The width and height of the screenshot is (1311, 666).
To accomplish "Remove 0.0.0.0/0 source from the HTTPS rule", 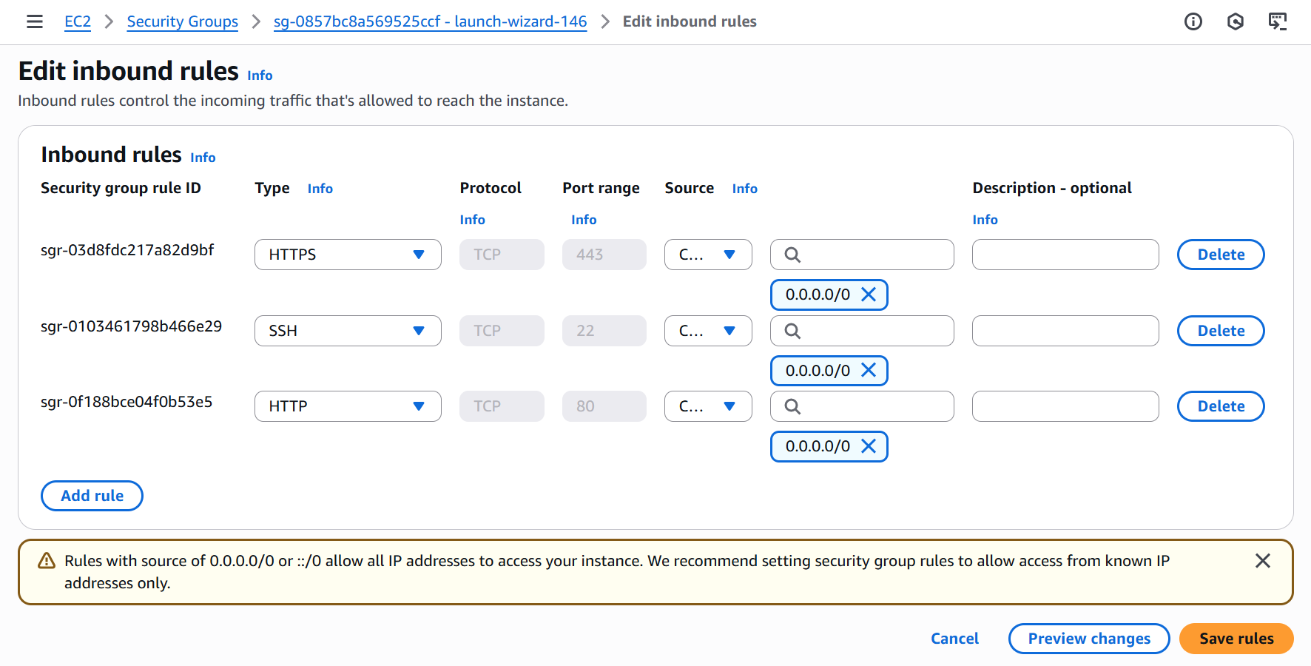I will pos(869,294).
